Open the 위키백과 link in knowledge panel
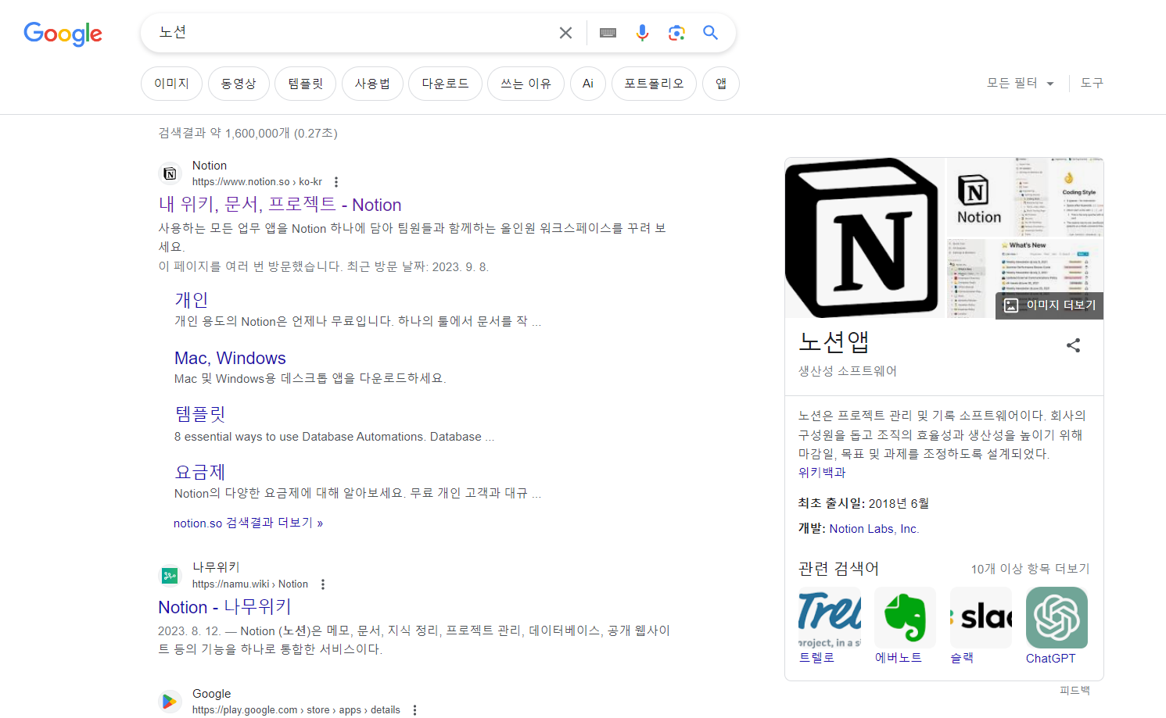Screen dimensions: 1166x718 (822, 473)
